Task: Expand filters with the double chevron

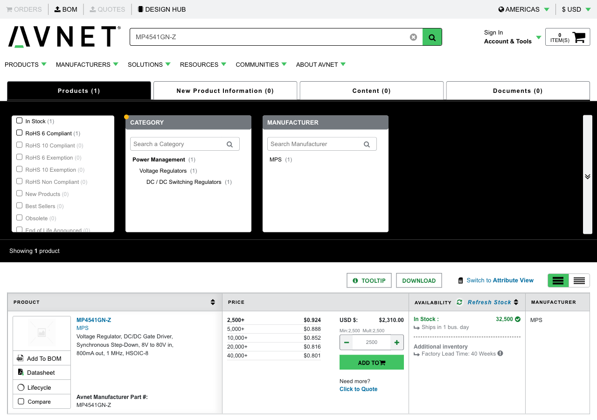Action: click(x=588, y=176)
